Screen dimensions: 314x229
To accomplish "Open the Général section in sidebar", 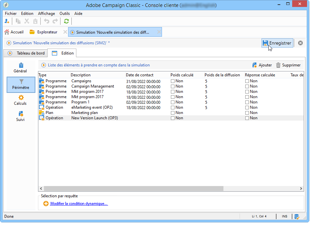I will [20, 68].
